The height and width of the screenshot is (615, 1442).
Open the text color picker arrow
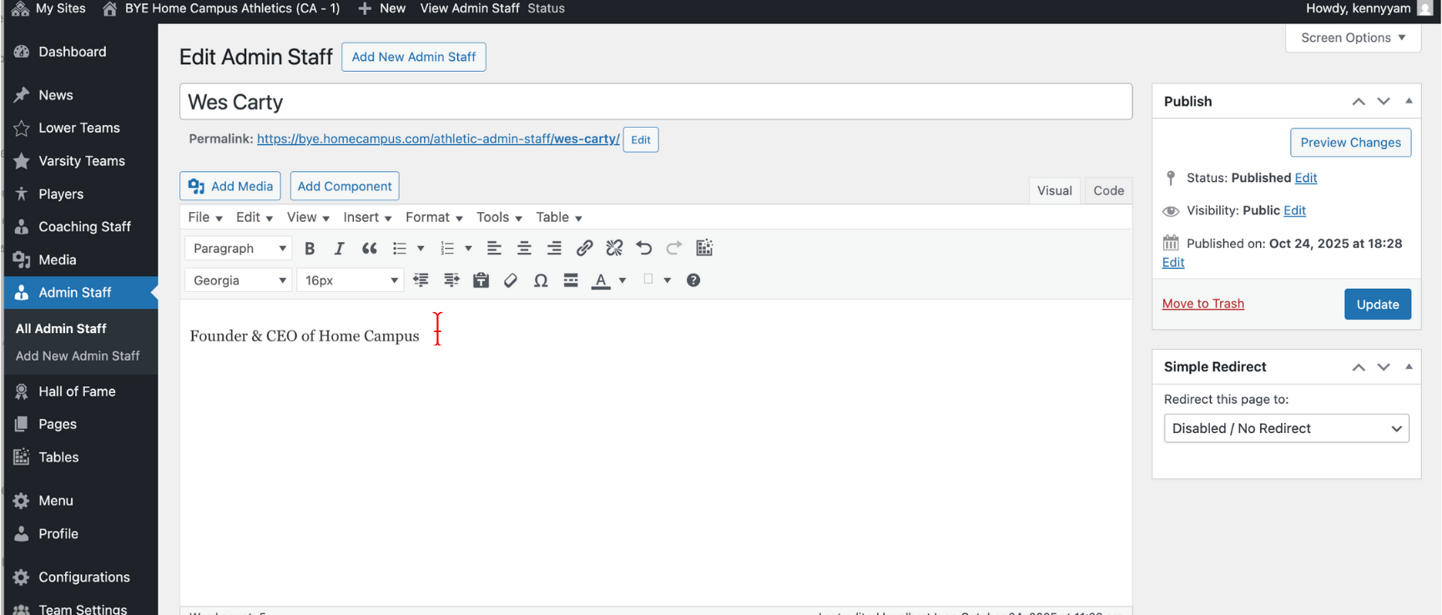[623, 281]
